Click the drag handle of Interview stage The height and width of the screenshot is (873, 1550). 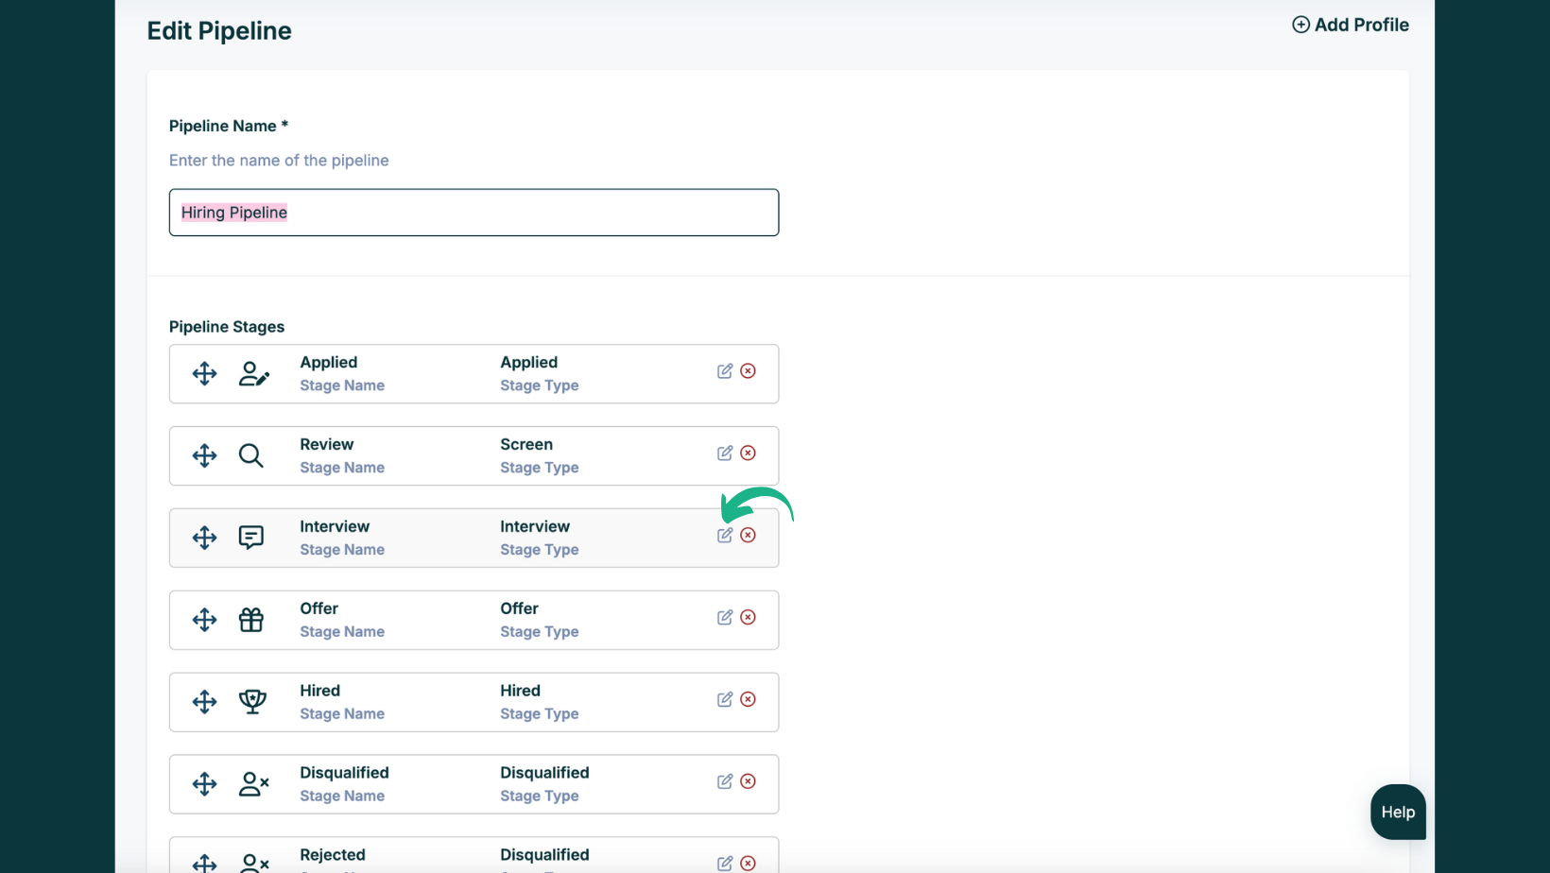204,539
